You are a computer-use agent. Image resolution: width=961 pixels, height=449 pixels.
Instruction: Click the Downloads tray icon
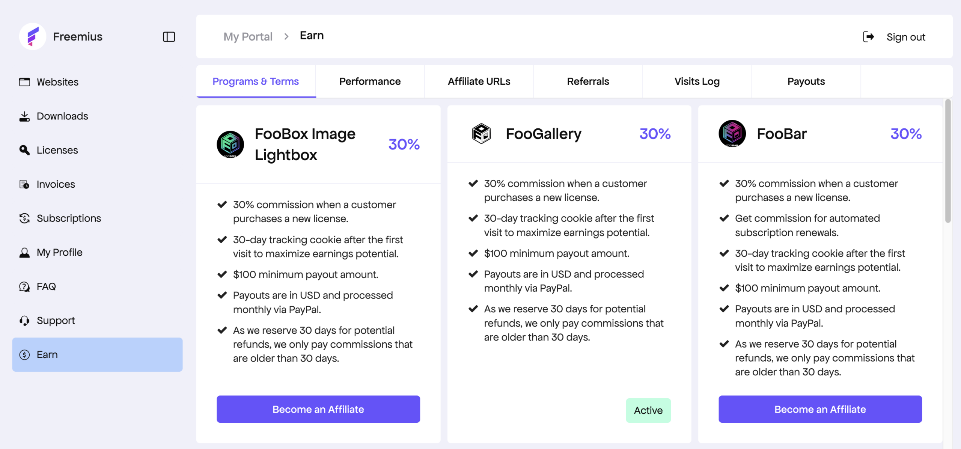pyautogui.click(x=24, y=116)
